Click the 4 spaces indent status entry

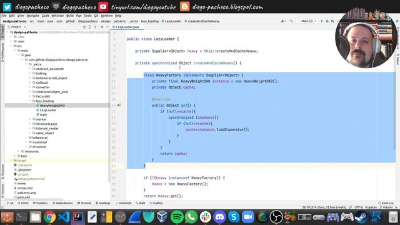[371, 207]
